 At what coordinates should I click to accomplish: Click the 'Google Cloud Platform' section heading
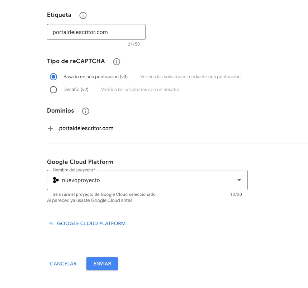pyautogui.click(x=80, y=162)
